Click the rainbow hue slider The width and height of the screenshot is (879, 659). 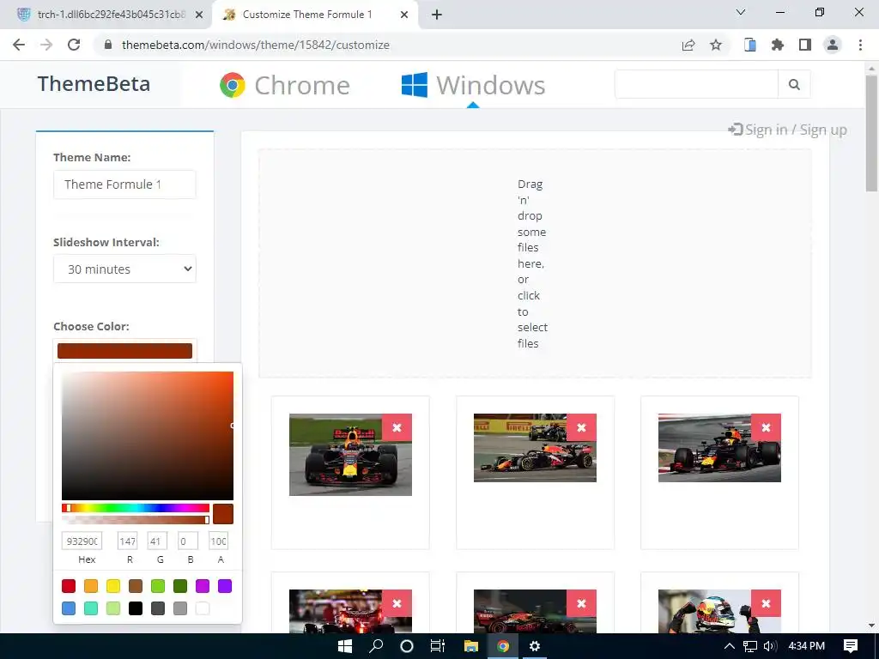(136, 508)
